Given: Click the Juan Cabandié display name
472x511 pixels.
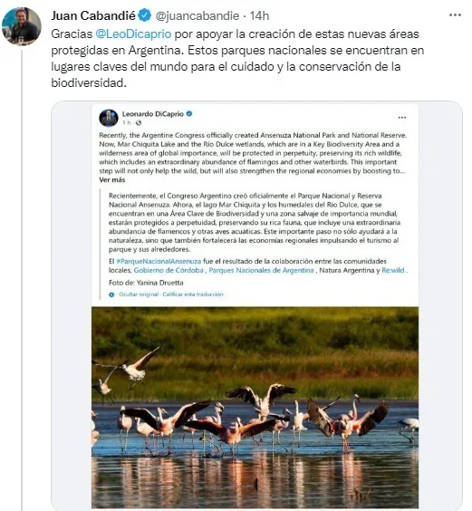Looking at the screenshot, I should pyautogui.click(x=93, y=15).
